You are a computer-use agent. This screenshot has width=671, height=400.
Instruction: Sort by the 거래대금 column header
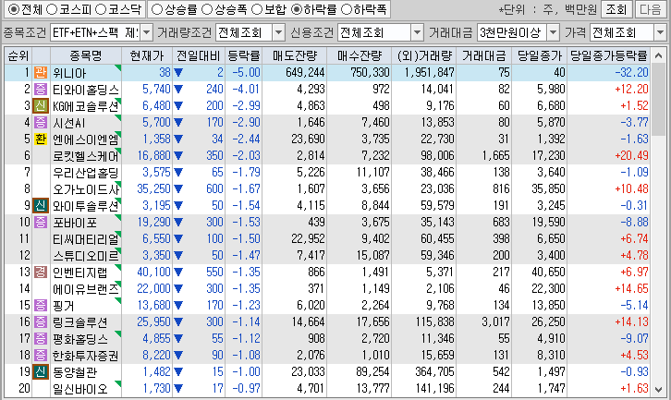click(483, 55)
